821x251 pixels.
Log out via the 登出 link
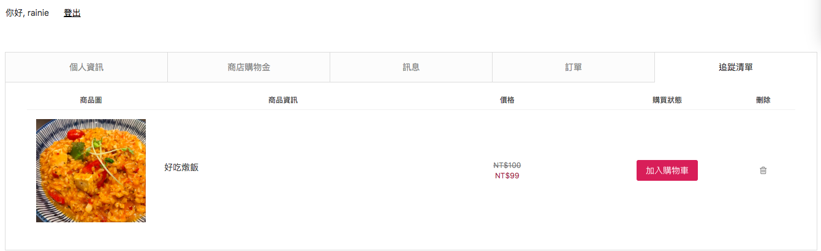tap(72, 13)
